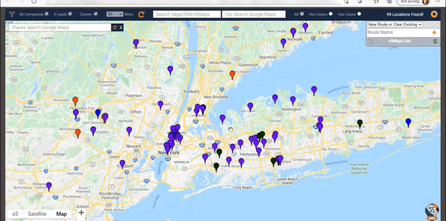Expand New Route or Clear Existing dropdown
The height and width of the screenshot is (221, 446).
tap(395, 25)
